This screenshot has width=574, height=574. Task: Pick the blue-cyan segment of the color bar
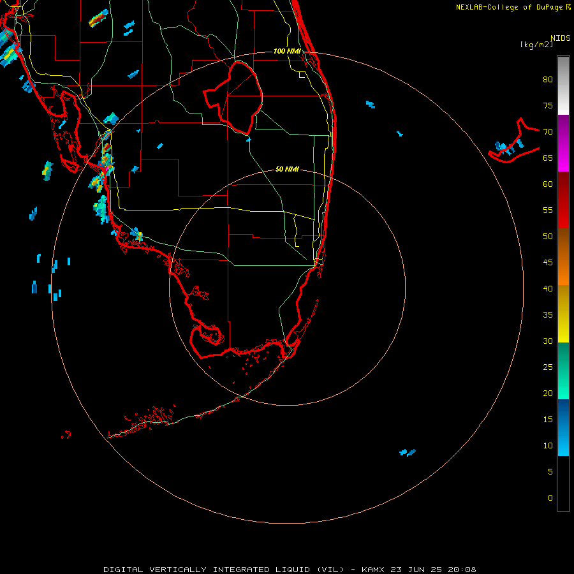pos(563,427)
